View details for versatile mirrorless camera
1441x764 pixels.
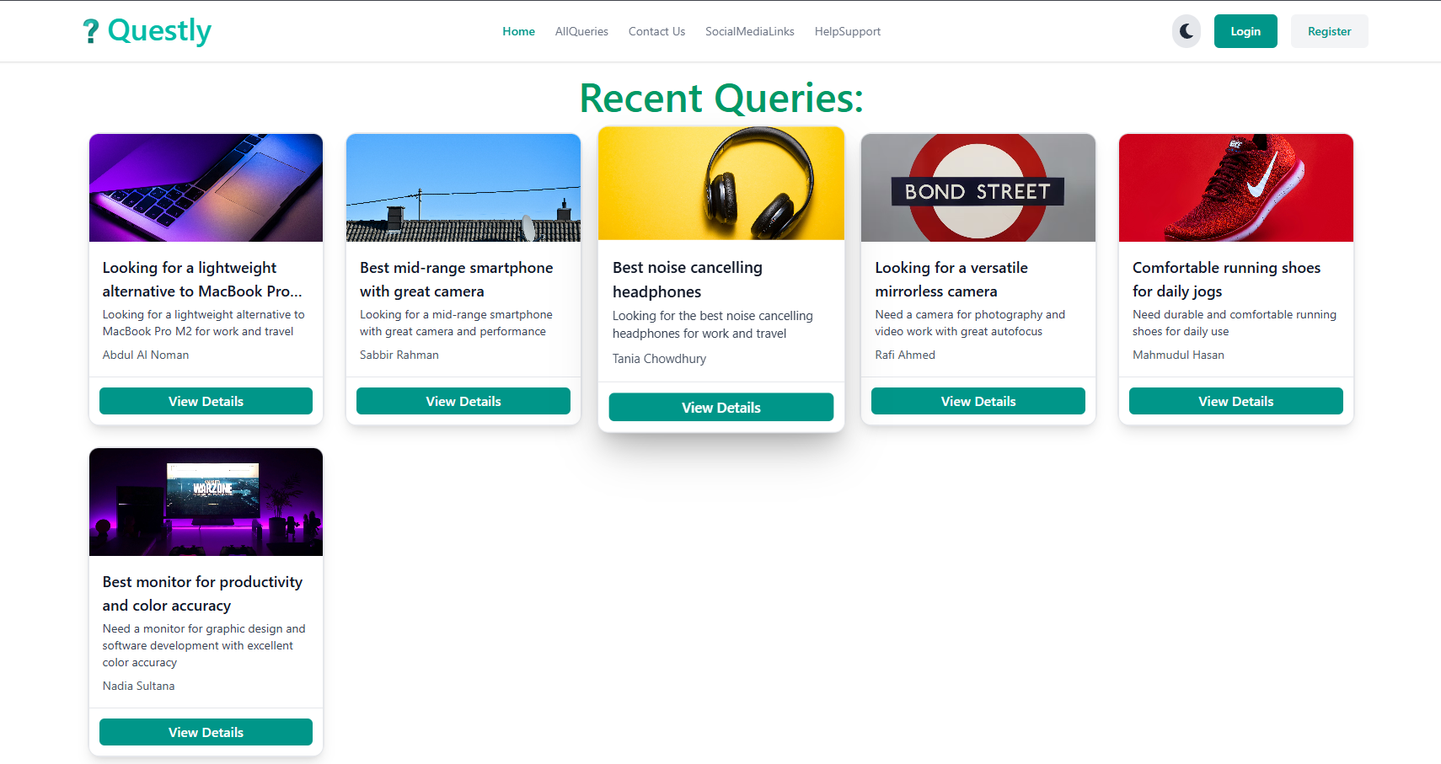coord(978,401)
